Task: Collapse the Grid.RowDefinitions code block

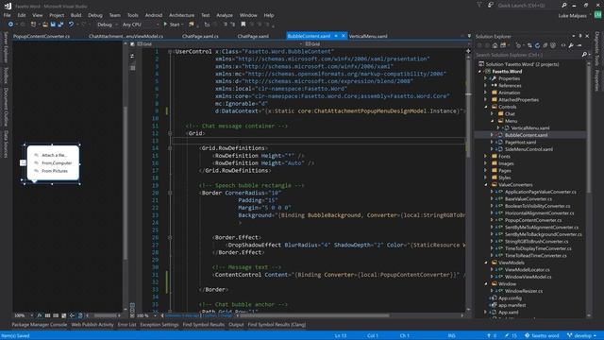Action: tap(170, 148)
